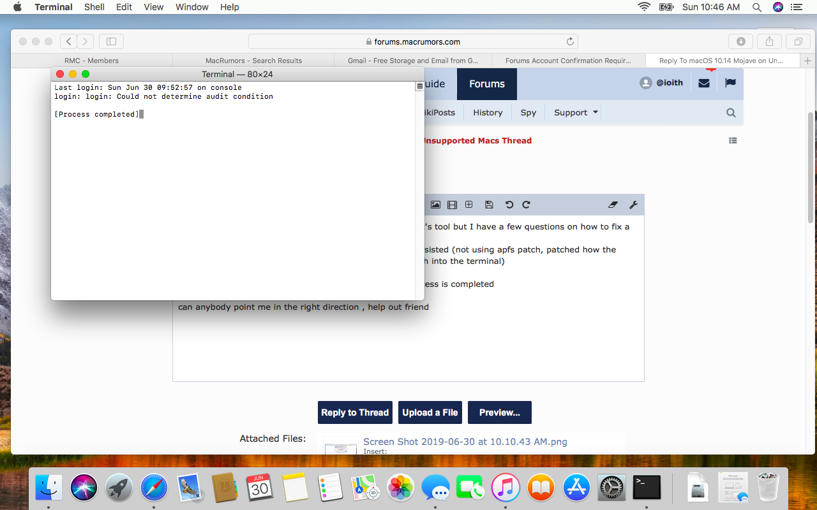Open the Edit menu in menu bar

pyautogui.click(x=124, y=7)
